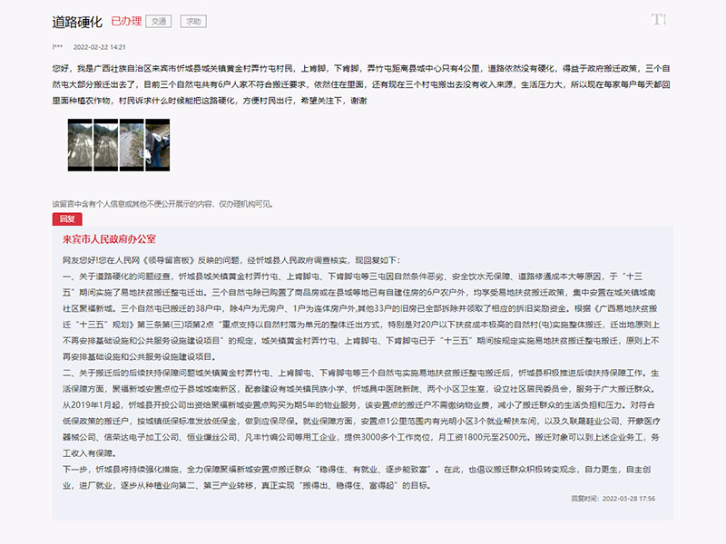Click the 道路硬化 post title
Screen dimensions: 726x544
click(x=77, y=22)
